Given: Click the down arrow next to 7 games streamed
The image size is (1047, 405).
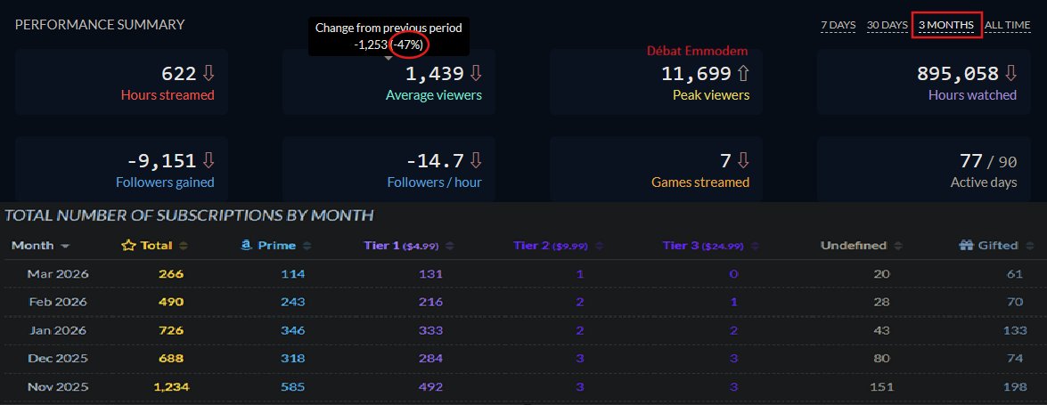Looking at the screenshot, I should [x=743, y=161].
